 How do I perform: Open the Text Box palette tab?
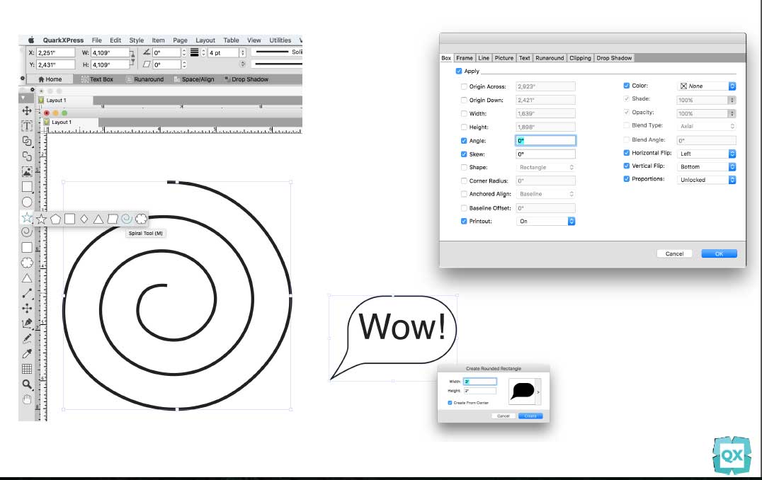pyautogui.click(x=97, y=79)
